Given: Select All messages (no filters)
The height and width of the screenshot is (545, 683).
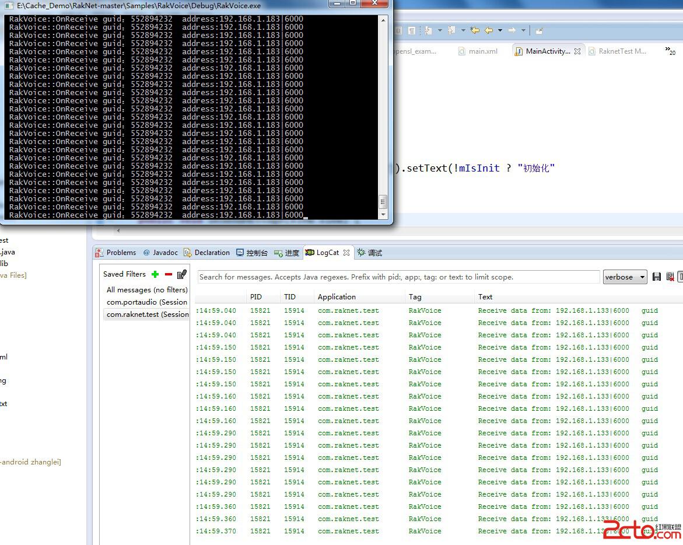Looking at the screenshot, I should tap(146, 290).
